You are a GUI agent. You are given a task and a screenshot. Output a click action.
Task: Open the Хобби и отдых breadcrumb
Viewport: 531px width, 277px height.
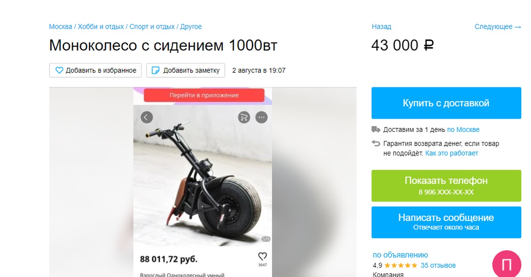(101, 26)
